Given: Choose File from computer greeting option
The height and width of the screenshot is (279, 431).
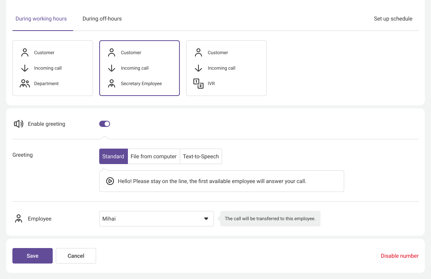Looking at the screenshot, I should (x=153, y=156).
